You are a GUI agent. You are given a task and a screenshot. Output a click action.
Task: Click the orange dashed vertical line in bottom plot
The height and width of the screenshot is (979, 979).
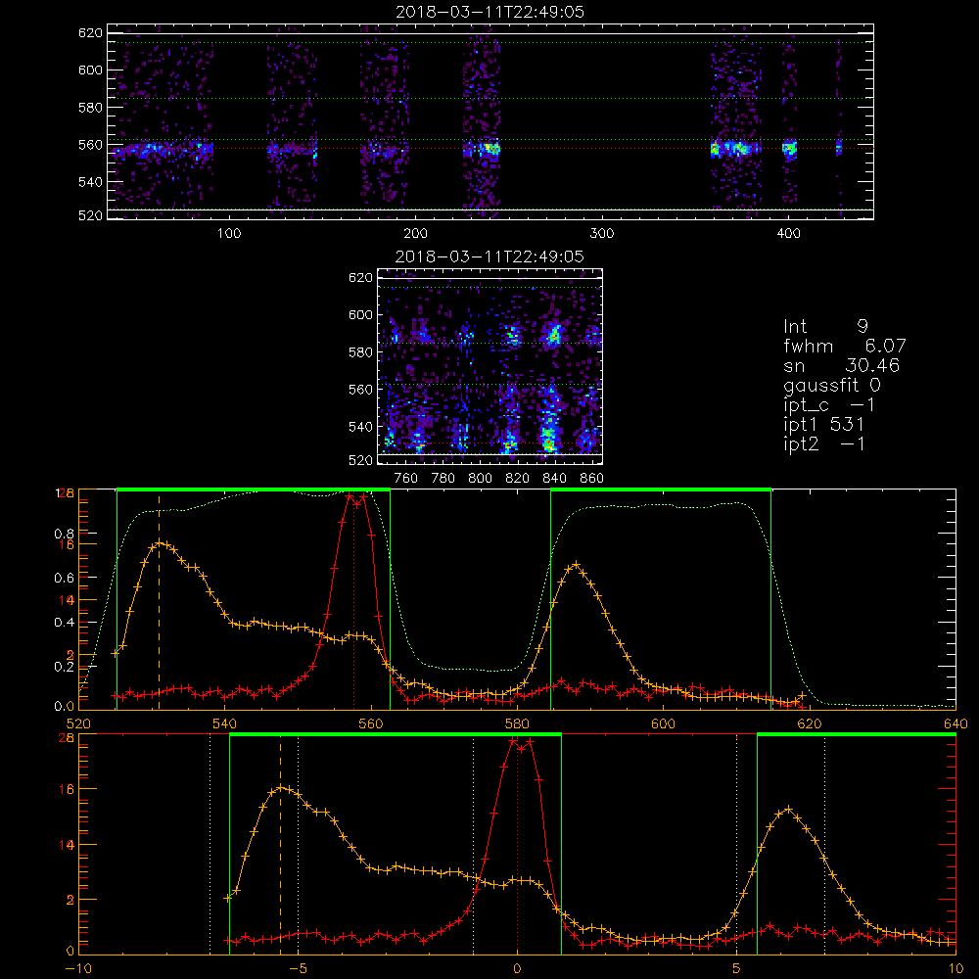[280, 846]
